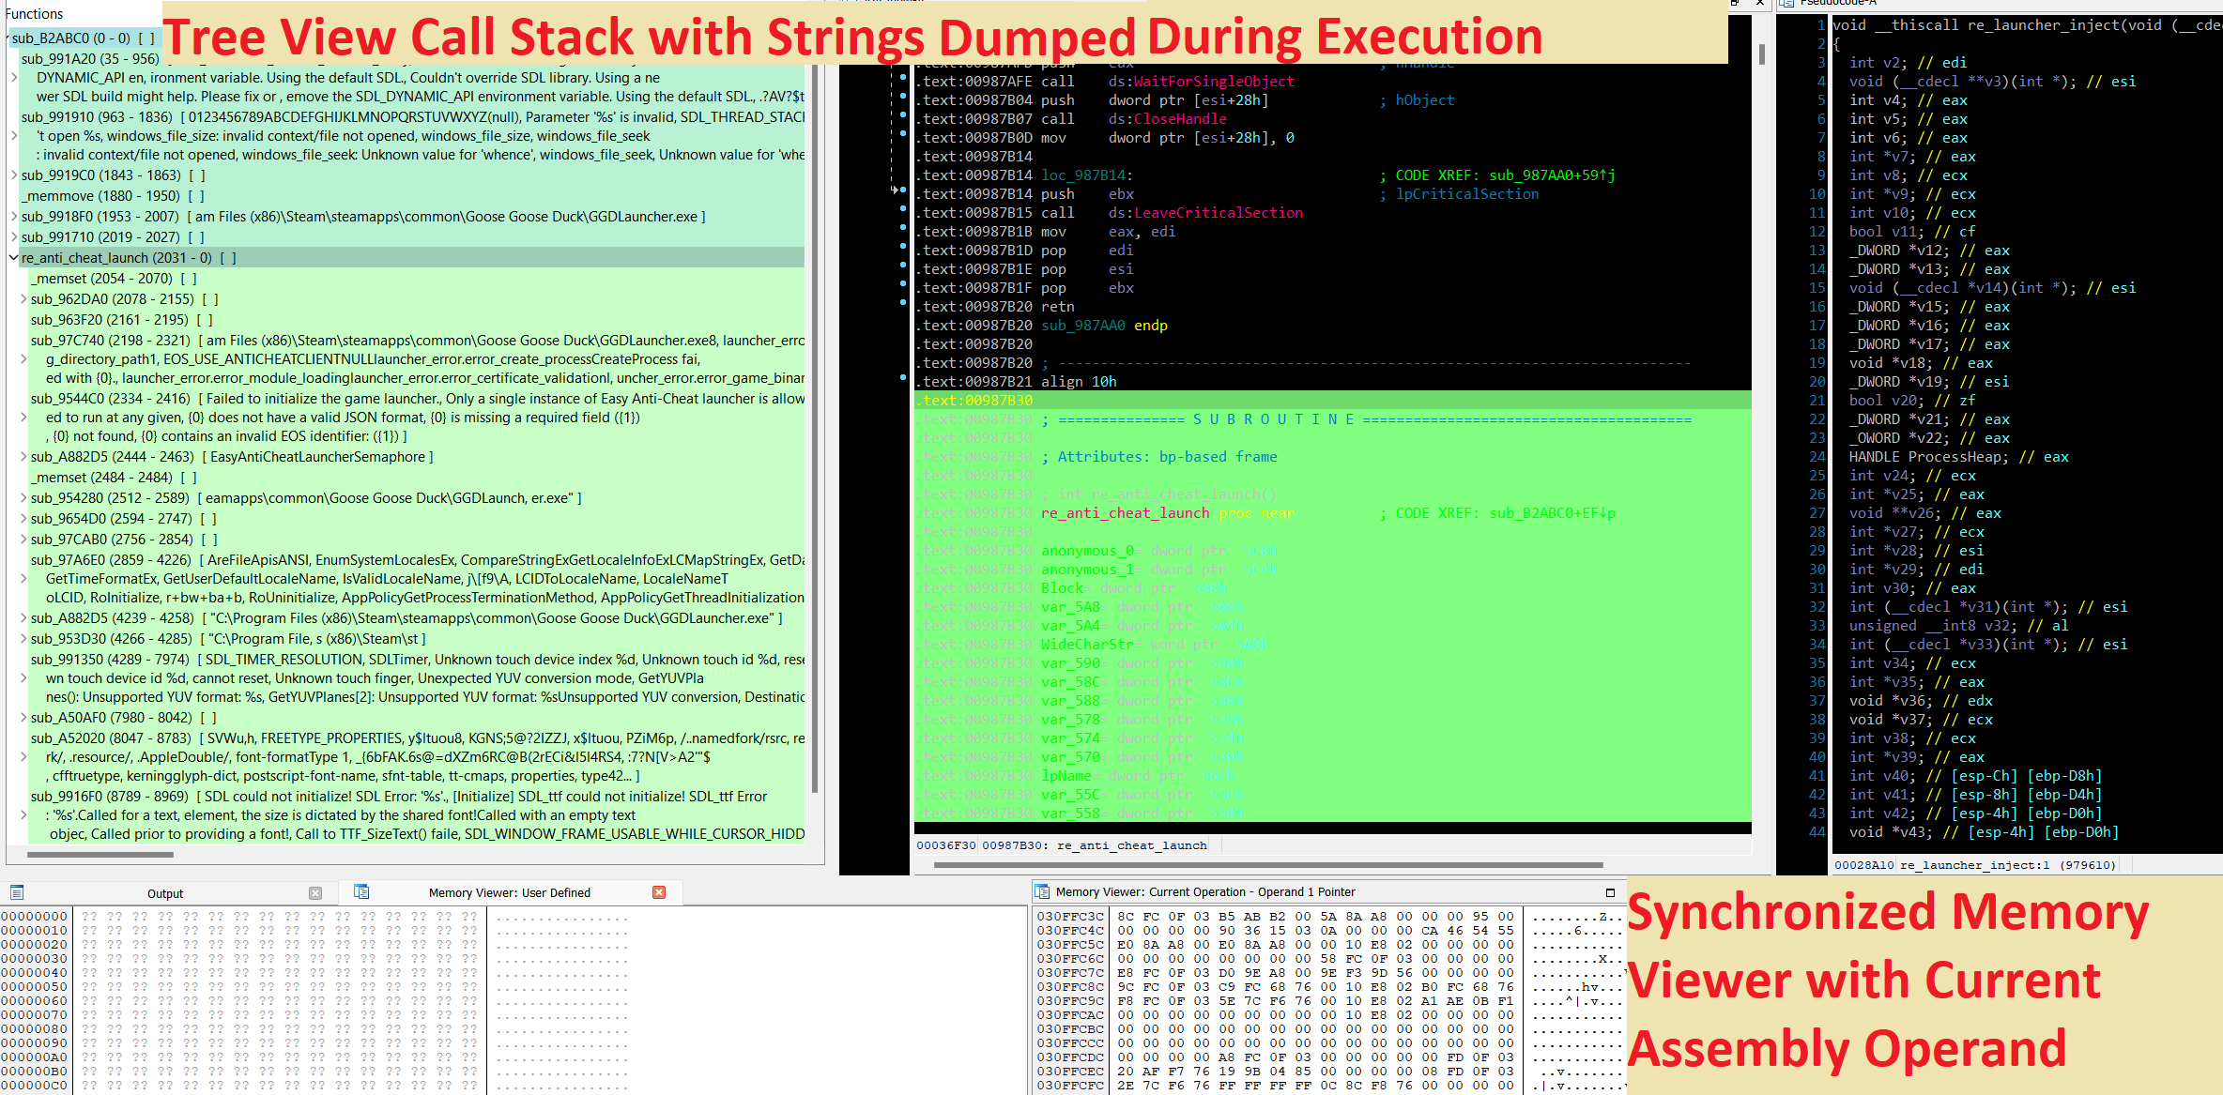
Task: Click the call tree horizontal scrollbar
Action: coord(100,855)
